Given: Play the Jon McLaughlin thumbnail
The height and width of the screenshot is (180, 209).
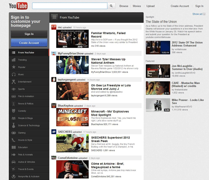Looking at the screenshot, I should pos(158,71).
